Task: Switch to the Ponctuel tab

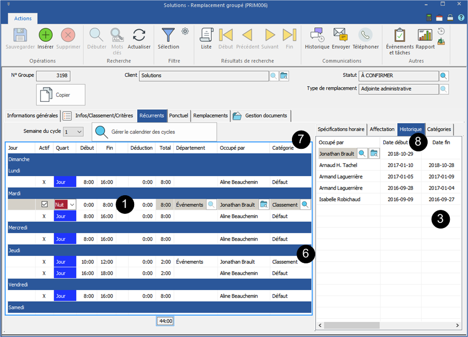Action: pos(179,116)
